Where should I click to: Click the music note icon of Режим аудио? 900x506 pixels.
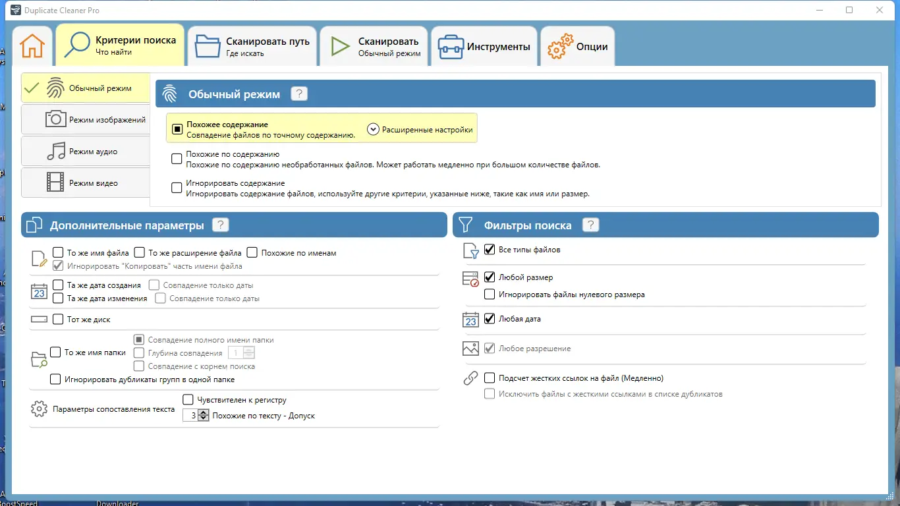[x=55, y=151]
